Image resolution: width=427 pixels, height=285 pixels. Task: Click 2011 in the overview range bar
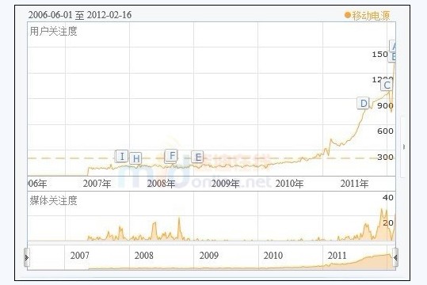[x=337, y=256]
